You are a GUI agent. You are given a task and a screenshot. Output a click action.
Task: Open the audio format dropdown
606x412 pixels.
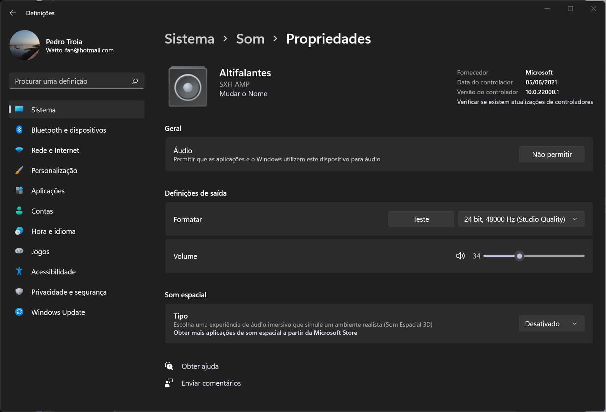(x=521, y=219)
